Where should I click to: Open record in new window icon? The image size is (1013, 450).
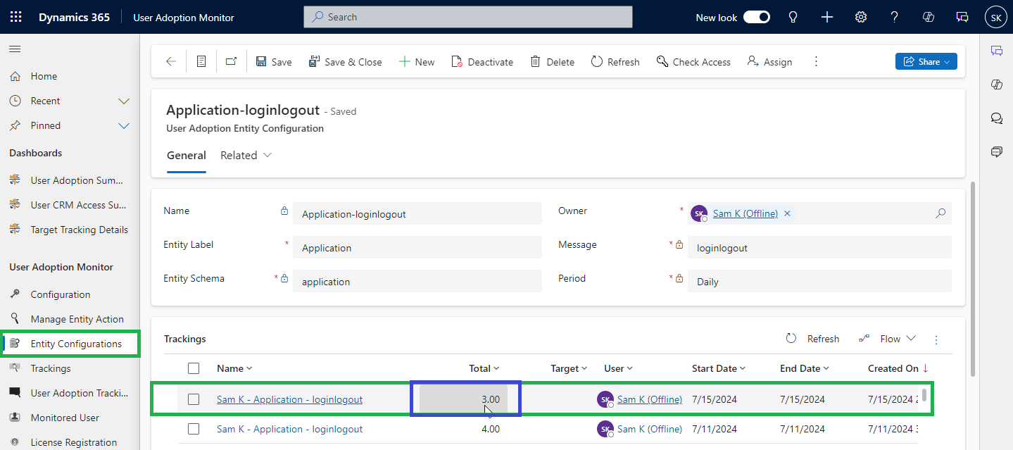pyautogui.click(x=231, y=62)
